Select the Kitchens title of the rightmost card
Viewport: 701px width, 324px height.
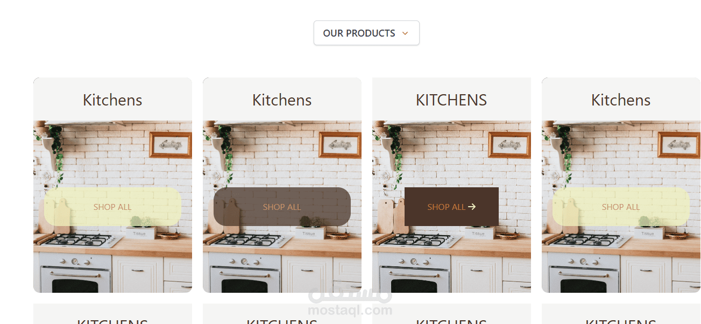(x=621, y=100)
